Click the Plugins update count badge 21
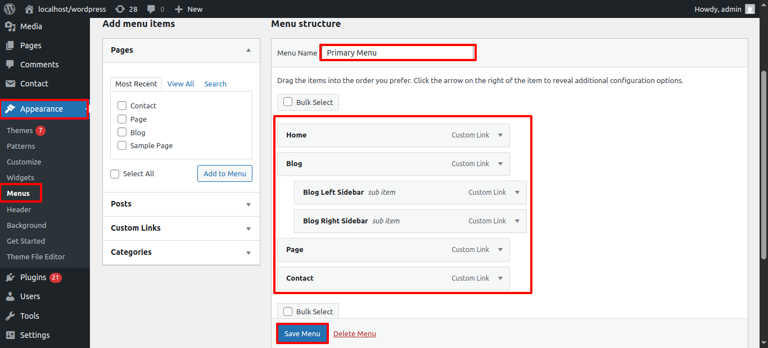 56,277
